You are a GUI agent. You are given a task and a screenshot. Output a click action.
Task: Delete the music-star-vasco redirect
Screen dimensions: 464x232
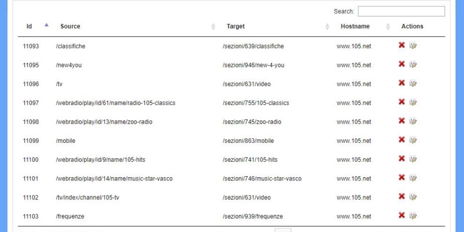click(402, 178)
